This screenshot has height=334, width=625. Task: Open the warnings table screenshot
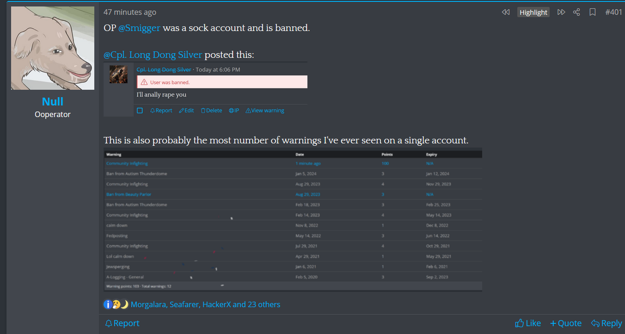(293, 220)
